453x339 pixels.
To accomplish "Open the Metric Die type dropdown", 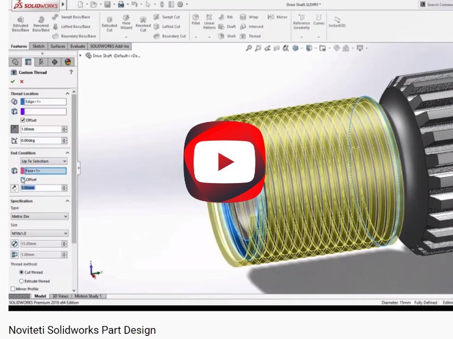I will pyautogui.click(x=40, y=216).
